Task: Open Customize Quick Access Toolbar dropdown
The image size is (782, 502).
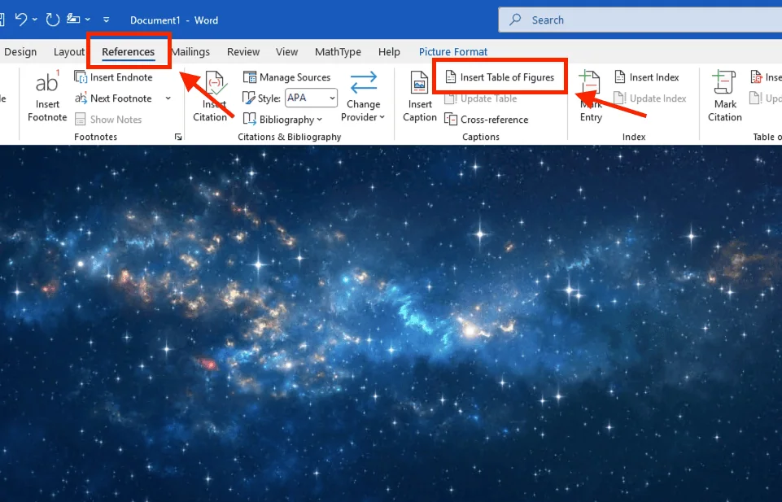Action: [106, 20]
